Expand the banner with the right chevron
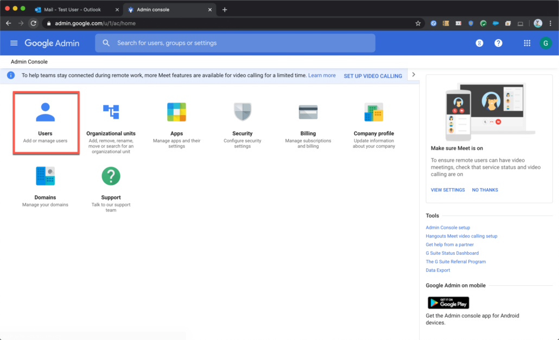Viewport: 559px width, 340px height. coord(414,75)
